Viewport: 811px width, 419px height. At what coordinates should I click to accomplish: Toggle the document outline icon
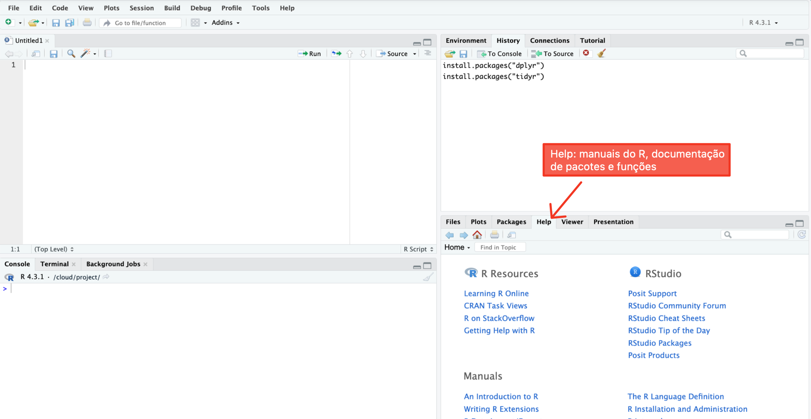[x=428, y=53]
